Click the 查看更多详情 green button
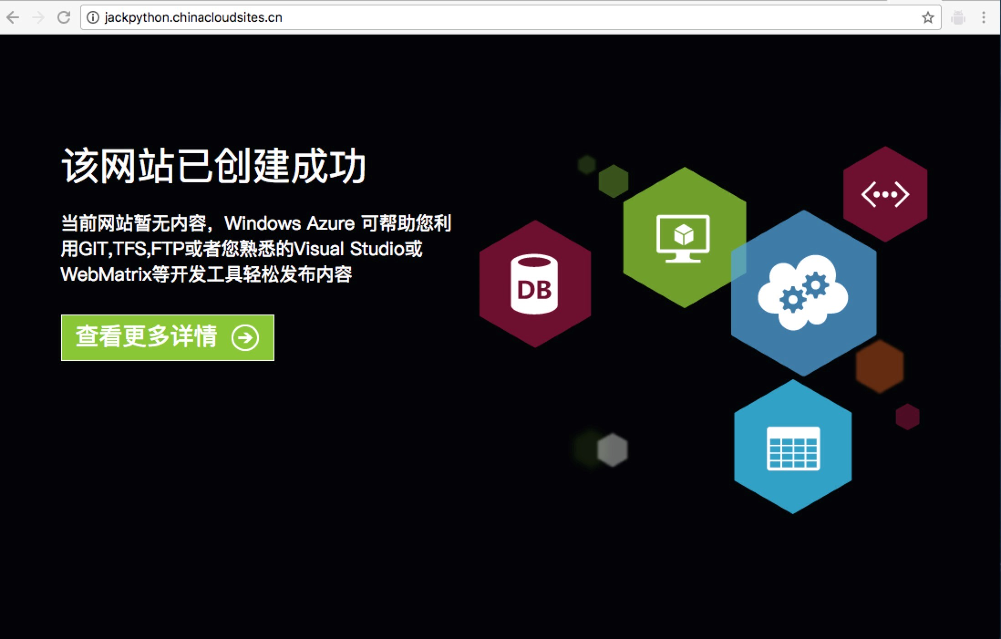Screen dimensions: 1001x639 (x=168, y=338)
